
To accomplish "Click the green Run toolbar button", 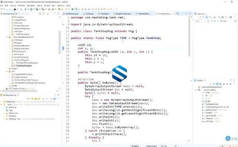I will [x=31, y=9].
